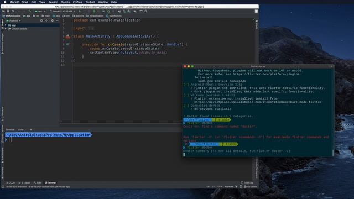Open the Window menu in menu bar
The width and height of the screenshot is (354, 199).
click(x=103, y=2)
